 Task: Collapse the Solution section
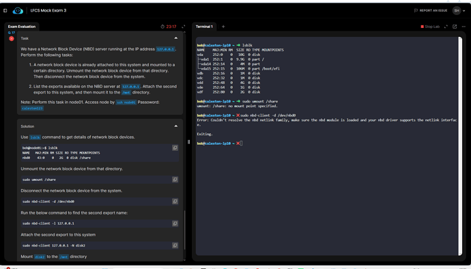[x=175, y=126]
